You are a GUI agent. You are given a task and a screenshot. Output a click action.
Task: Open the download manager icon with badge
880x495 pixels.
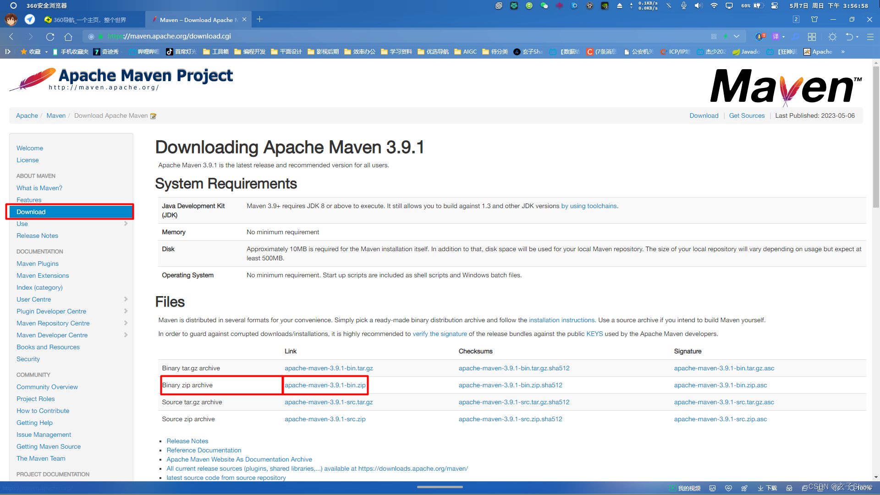tap(760, 37)
